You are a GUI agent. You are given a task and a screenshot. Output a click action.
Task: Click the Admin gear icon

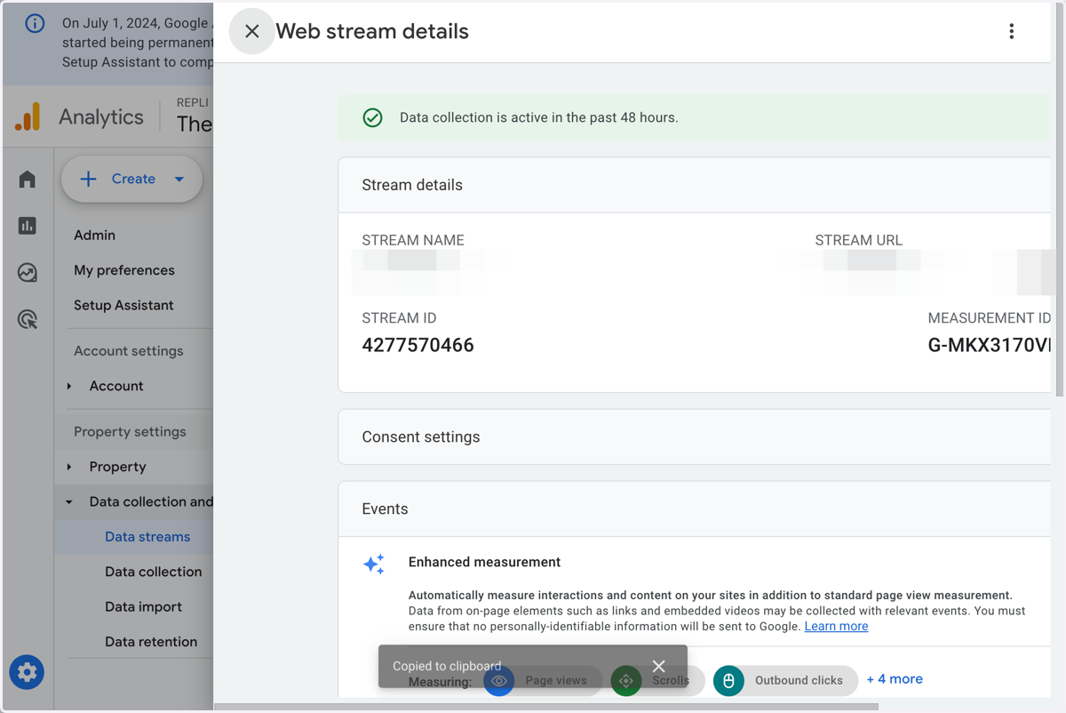(28, 672)
